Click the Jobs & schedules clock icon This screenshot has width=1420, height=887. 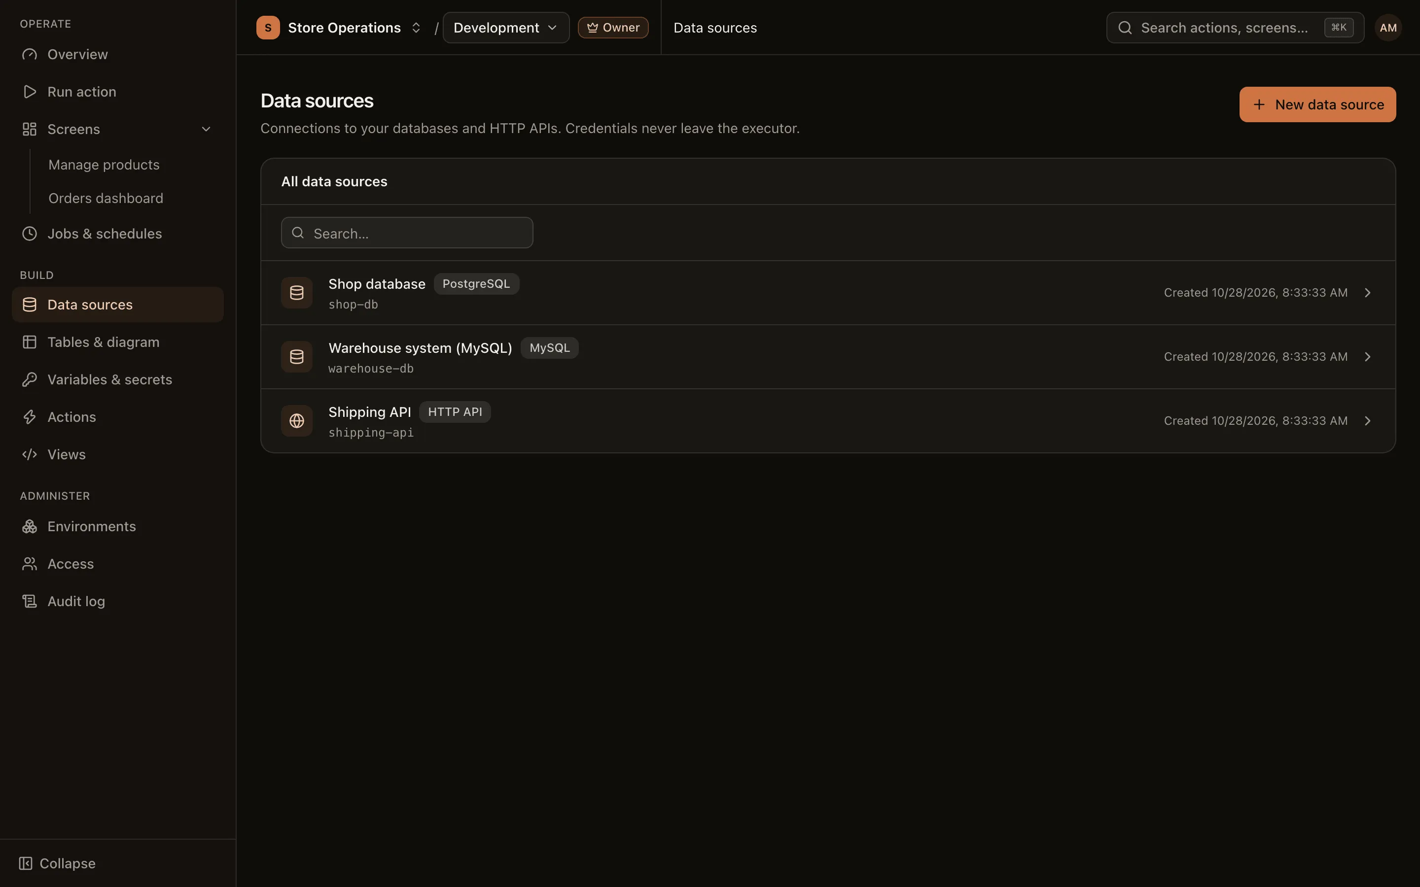30,234
